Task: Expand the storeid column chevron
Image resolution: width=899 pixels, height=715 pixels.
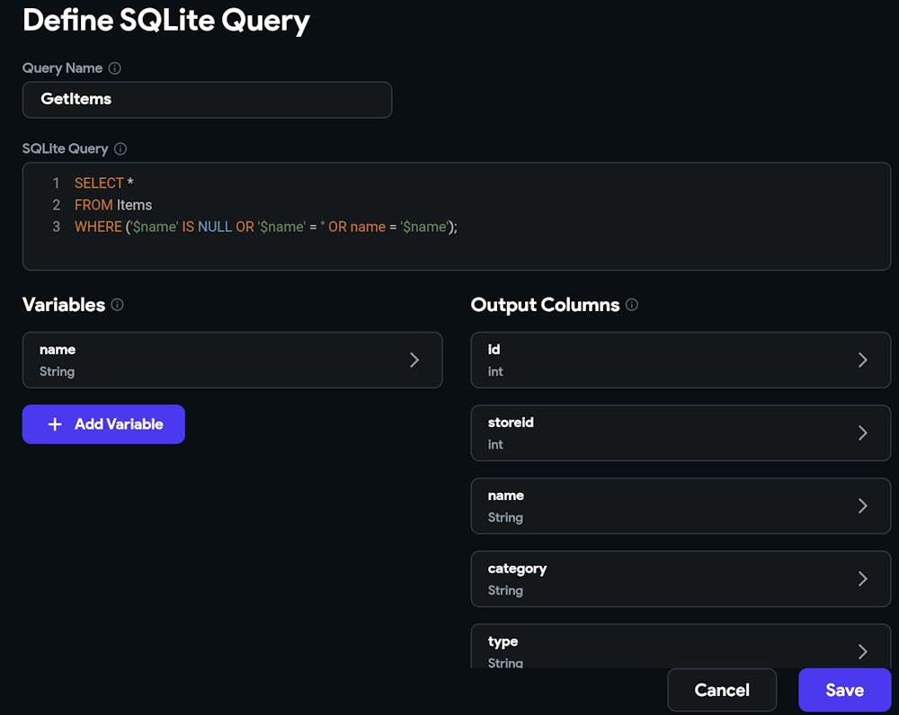Action: click(x=863, y=433)
